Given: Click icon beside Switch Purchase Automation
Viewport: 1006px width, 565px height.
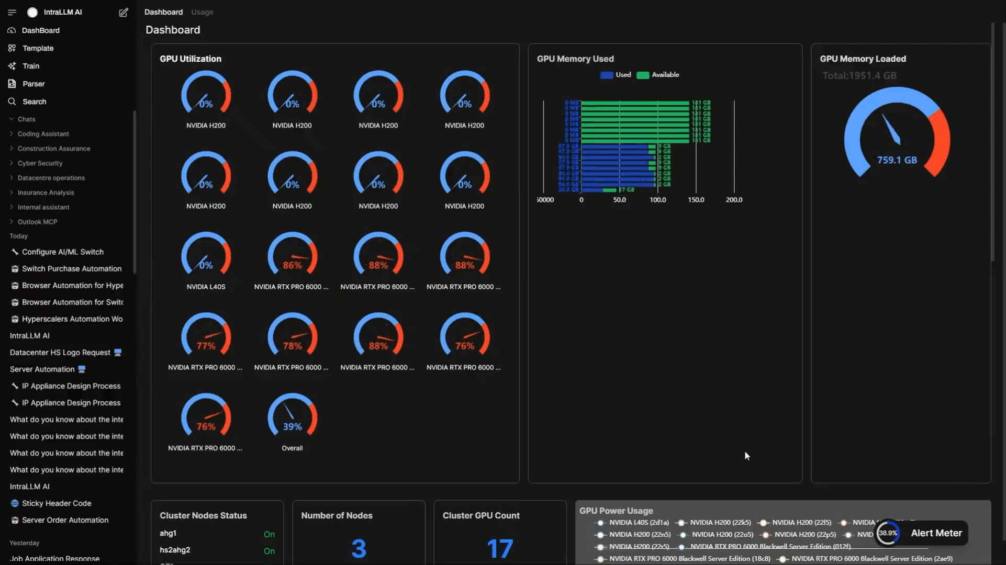Looking at the screenshot, I should tap(15, 268).
